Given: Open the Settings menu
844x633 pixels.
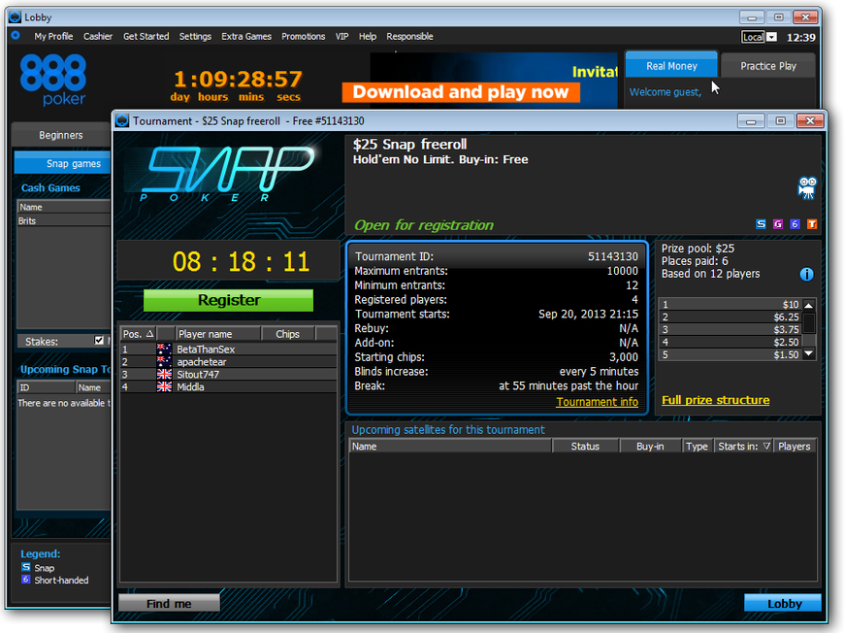Looking at the screenshot, I should 195,36.
